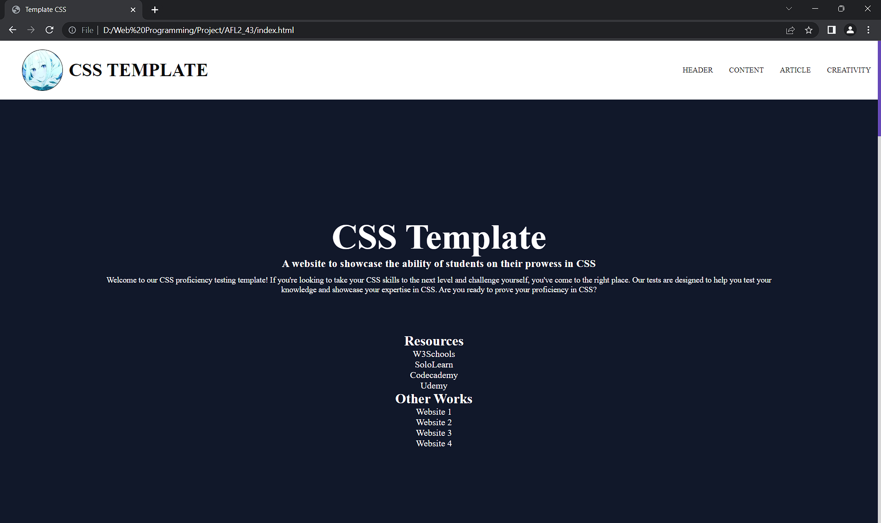881x523 pixels.
Task: Click the page vertical scrollbar thumb
Action: coord(879,88)
